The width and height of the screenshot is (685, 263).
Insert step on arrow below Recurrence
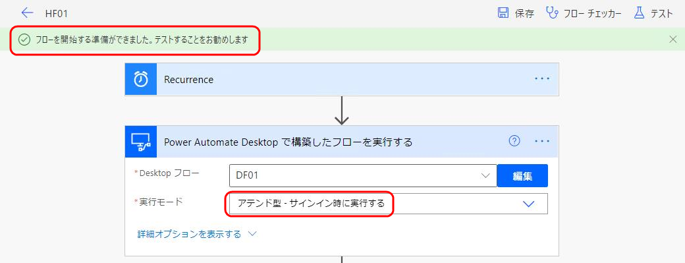point(342,110)
